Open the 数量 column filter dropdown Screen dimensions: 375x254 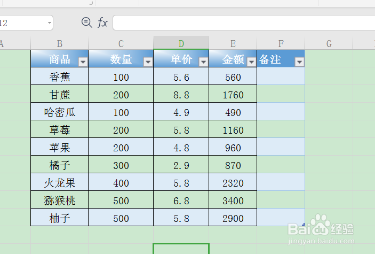[x=148, y=62]
